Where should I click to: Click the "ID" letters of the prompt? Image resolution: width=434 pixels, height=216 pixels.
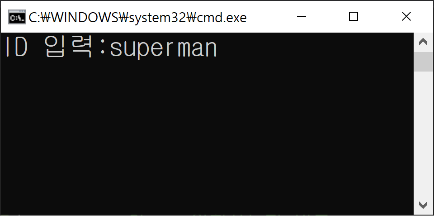(16, 47)
